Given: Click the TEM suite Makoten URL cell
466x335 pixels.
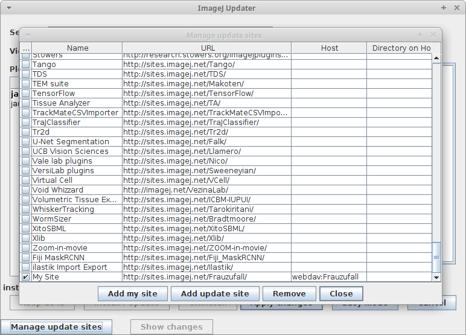Looking at the screenshot, I should coord(207,83).
